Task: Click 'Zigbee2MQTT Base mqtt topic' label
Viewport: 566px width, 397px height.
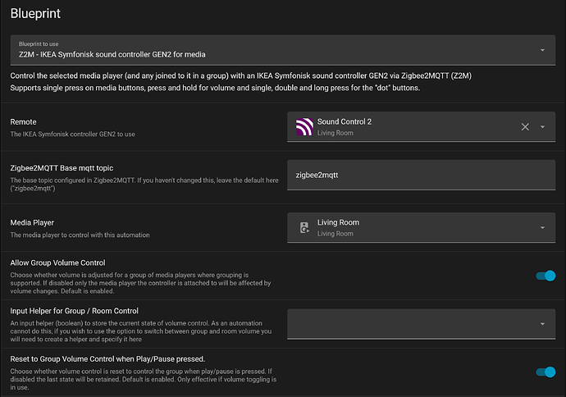Action: 62,168
